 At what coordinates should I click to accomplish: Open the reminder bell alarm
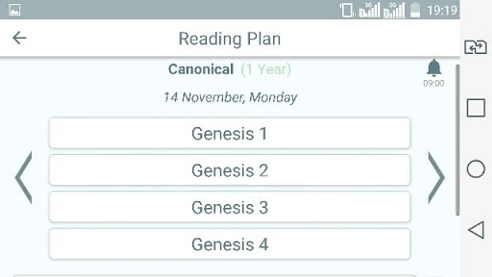pos(434,68)
